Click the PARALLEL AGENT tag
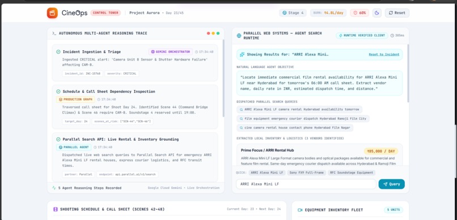 [x=74, y=148]
